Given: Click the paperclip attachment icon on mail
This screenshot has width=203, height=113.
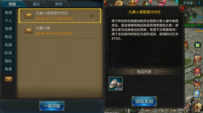Looking at the screenshot, I should [x=92, y=16].
